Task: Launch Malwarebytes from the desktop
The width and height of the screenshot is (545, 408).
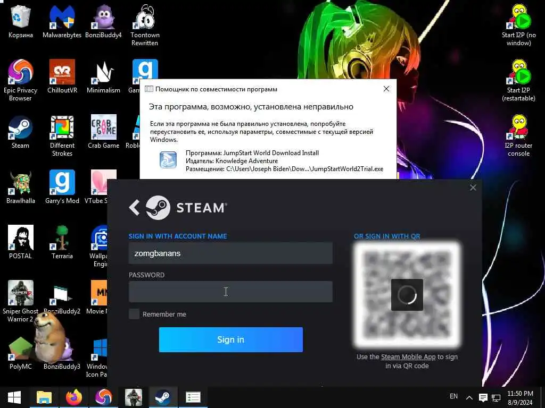Action: click(62, 21)
